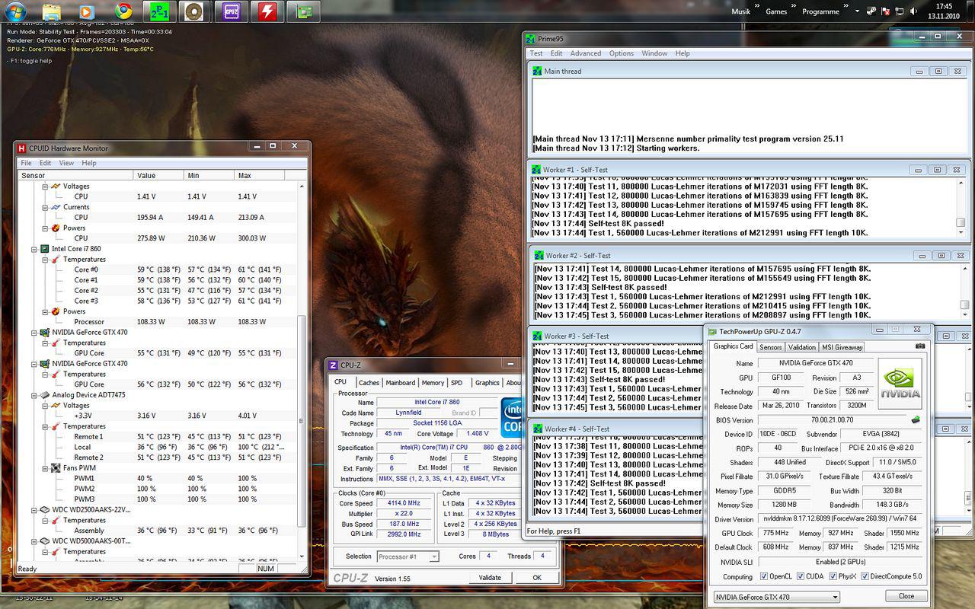
Task: Click the Worker #2 window icon in Prime95
Action: click(x=538, y=255)
